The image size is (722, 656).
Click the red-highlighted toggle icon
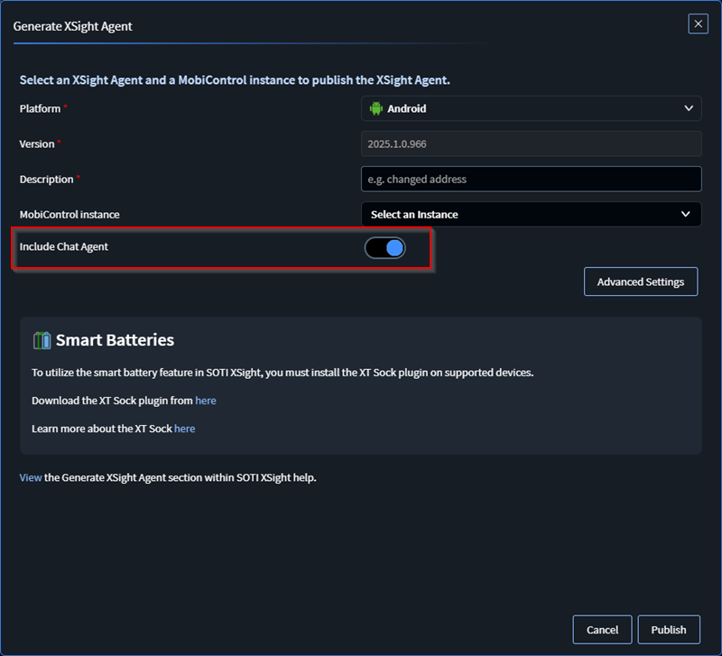tap(384, 247)
